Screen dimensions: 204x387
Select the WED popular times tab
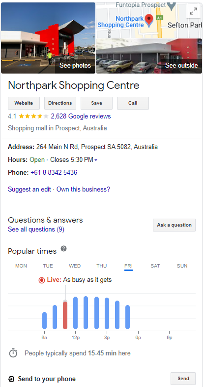[x=75, y=266]
